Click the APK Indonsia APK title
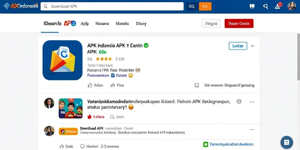Screen dimensions: 300x150 coord(115,45)
